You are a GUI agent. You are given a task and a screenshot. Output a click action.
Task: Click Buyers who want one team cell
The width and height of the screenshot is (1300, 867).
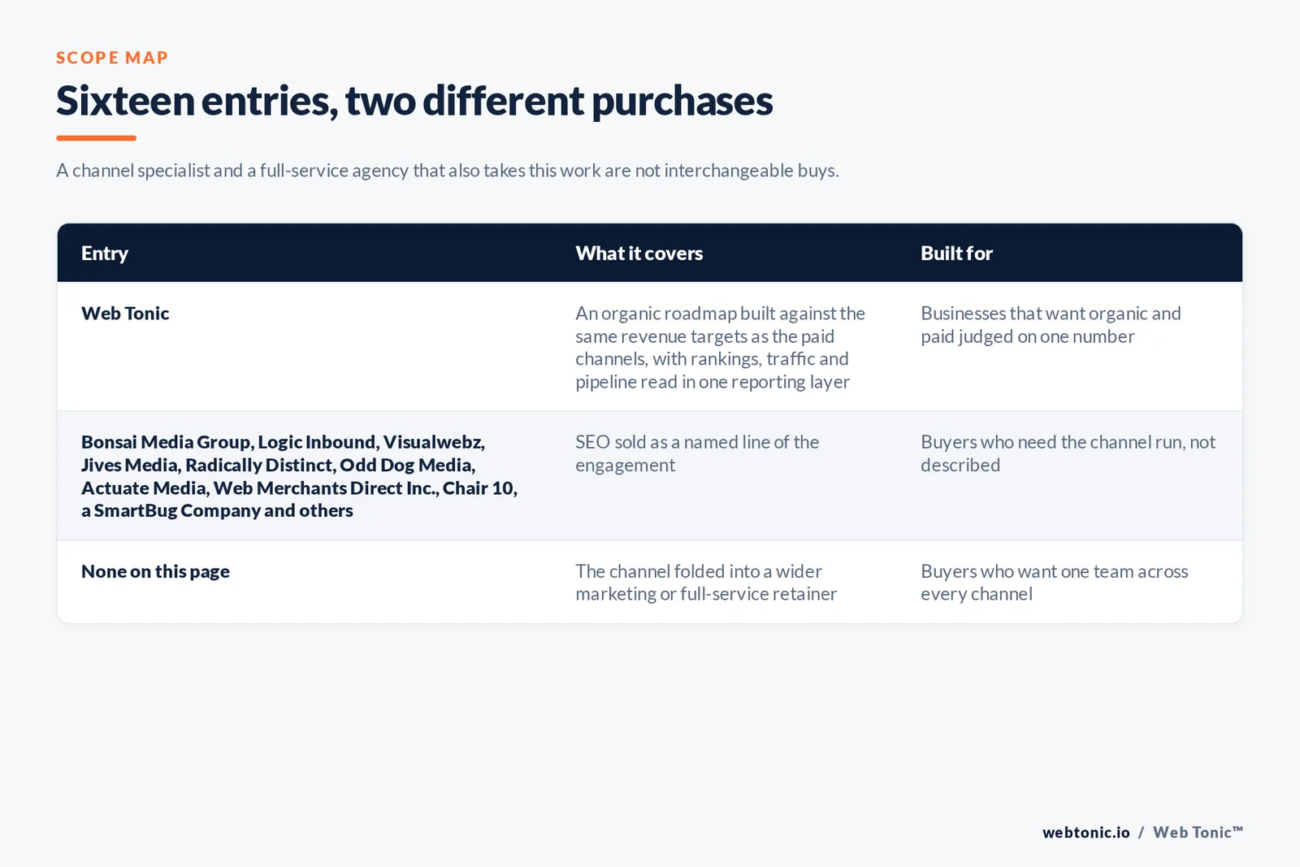[x=1054, y=583]
